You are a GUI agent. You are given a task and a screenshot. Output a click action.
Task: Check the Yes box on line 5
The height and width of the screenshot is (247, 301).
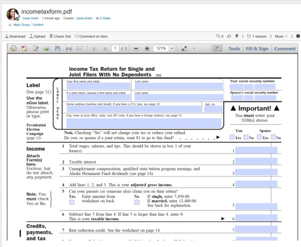[72, 202]
